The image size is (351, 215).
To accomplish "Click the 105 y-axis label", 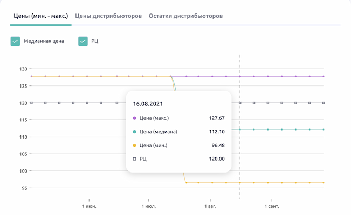I will click(23, 154).
